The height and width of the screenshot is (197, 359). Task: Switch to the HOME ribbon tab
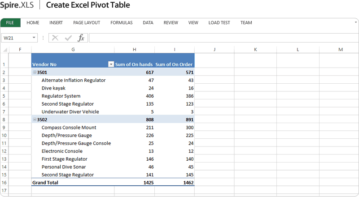pos(33,23)
